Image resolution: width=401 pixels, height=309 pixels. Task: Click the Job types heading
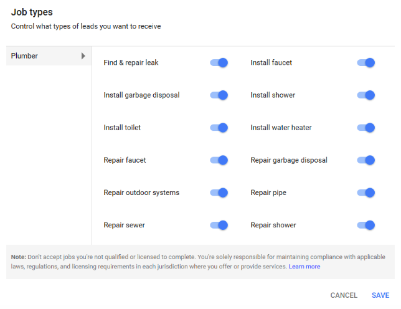[x=32, y=12]
